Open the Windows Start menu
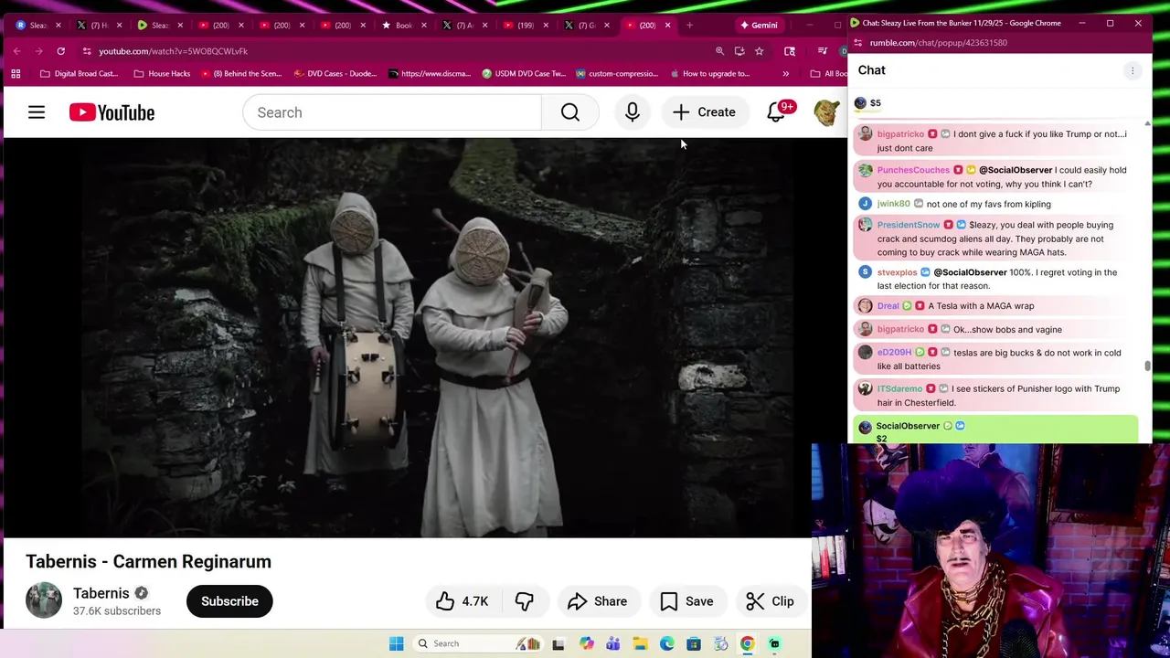This screenshot has width=1170, height=658. [396, 643]
